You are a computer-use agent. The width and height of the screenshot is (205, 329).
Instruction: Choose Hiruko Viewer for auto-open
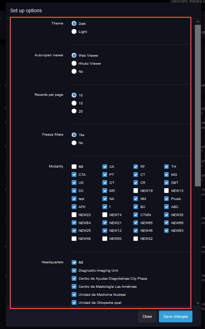[x=74, y=63]
